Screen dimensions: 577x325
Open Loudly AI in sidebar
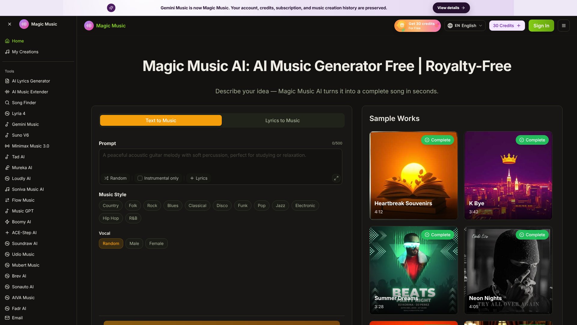click(38, 178)
